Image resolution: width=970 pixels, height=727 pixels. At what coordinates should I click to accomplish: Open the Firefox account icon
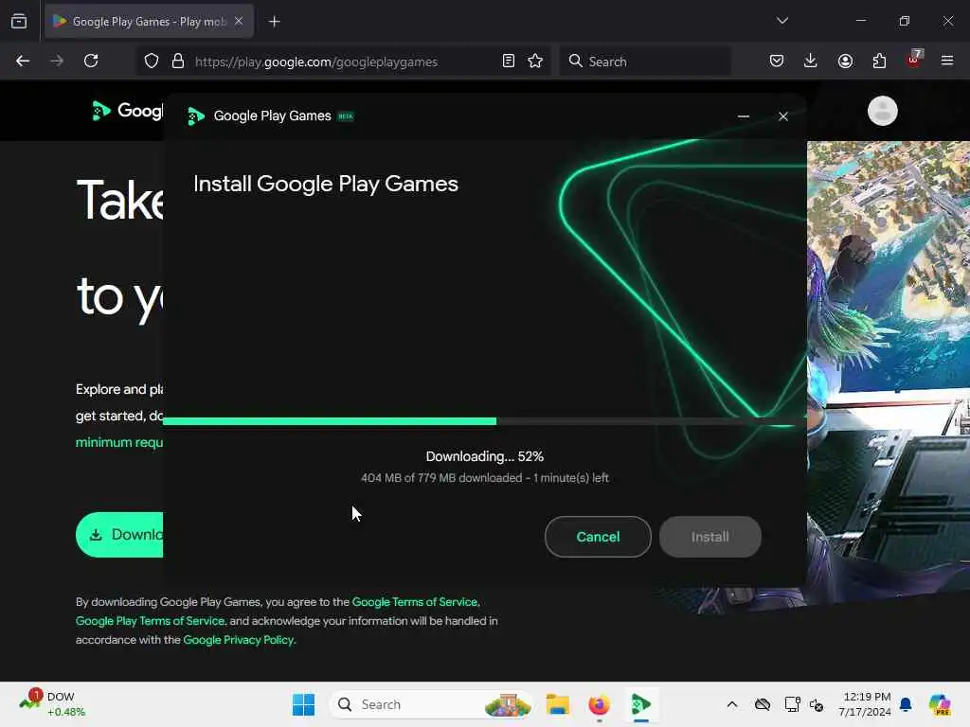(x=845, y=61)
